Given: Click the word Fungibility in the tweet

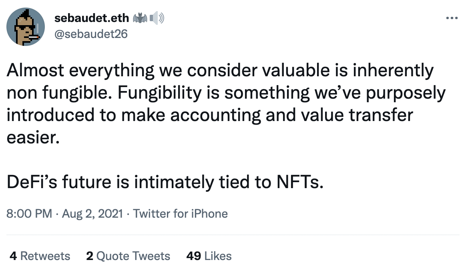Looking at the screenshot, I should [159, 93].
